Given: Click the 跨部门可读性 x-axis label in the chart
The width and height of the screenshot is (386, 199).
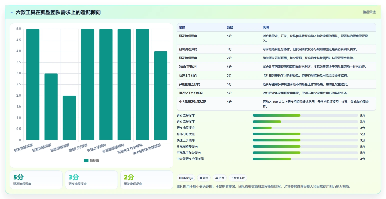Looking at the screenshot, I should pyautogui.click(x=79, y=148).
